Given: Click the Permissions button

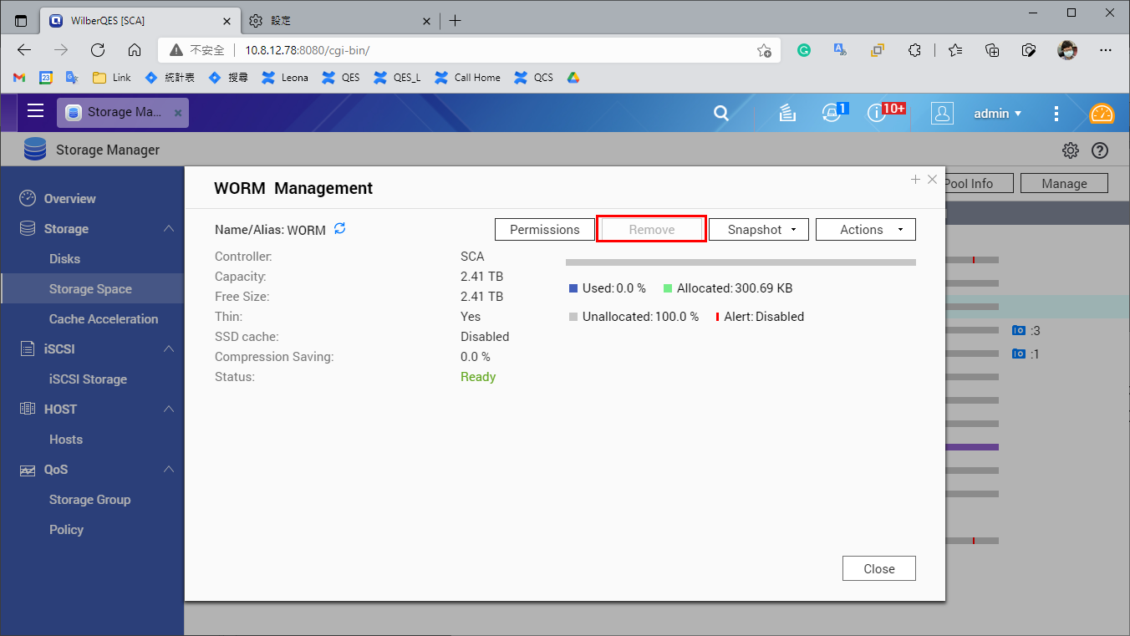Looking at the screenshot, I should click(x=544, y=230).
